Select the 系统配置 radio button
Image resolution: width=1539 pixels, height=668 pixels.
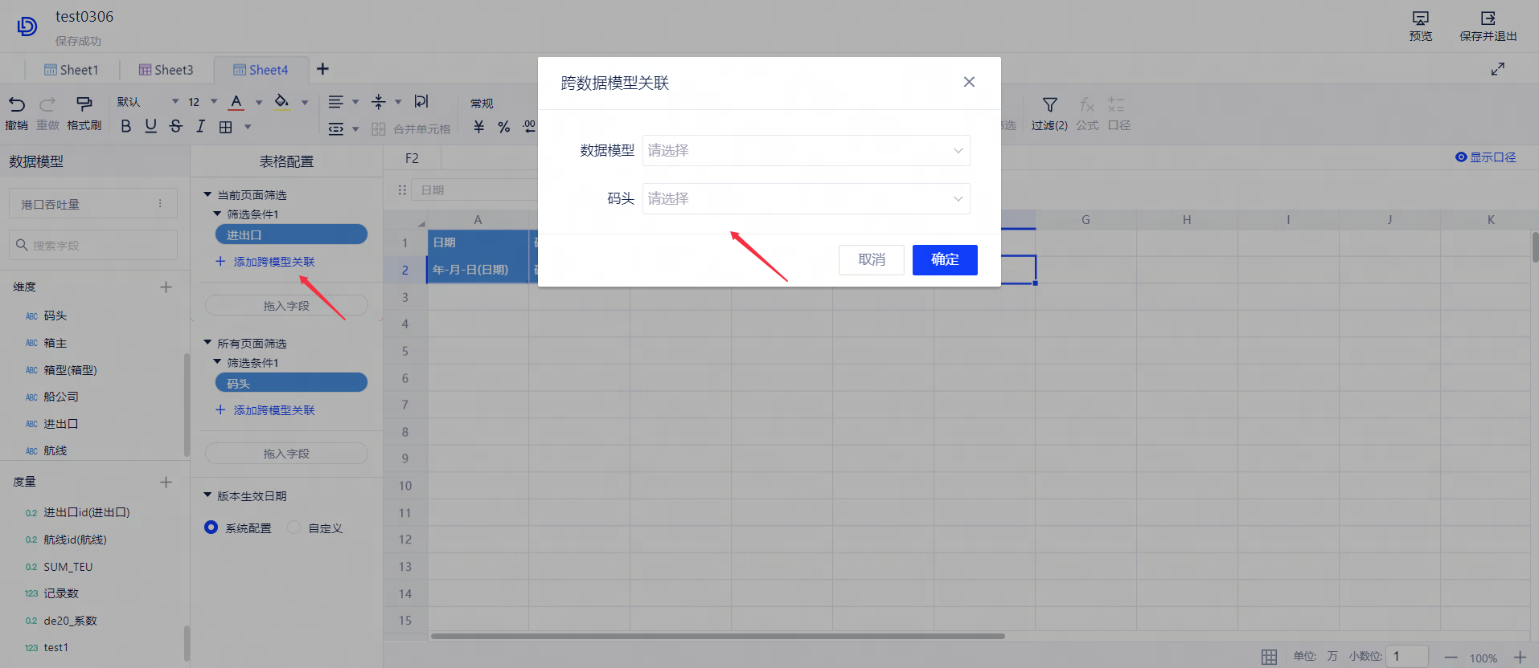(x=211, y=527)
